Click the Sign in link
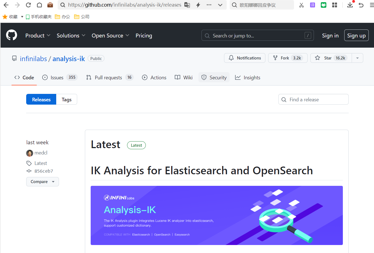The height and width of the screenshot is (253, 374). tap(330, 36)
